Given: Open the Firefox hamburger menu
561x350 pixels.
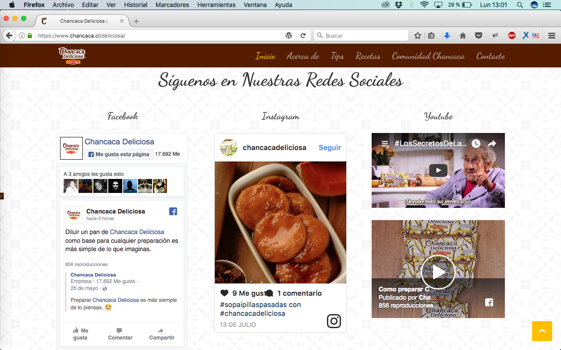Looking at the screenshot, I should 552,35.
